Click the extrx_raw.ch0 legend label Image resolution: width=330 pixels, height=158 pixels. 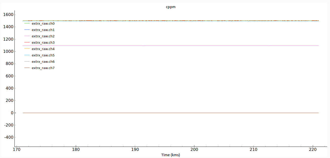click(x=43, y=24)
